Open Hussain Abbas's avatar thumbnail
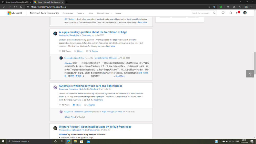Viewport: 256px width, 144px height. tap(55, 128)
